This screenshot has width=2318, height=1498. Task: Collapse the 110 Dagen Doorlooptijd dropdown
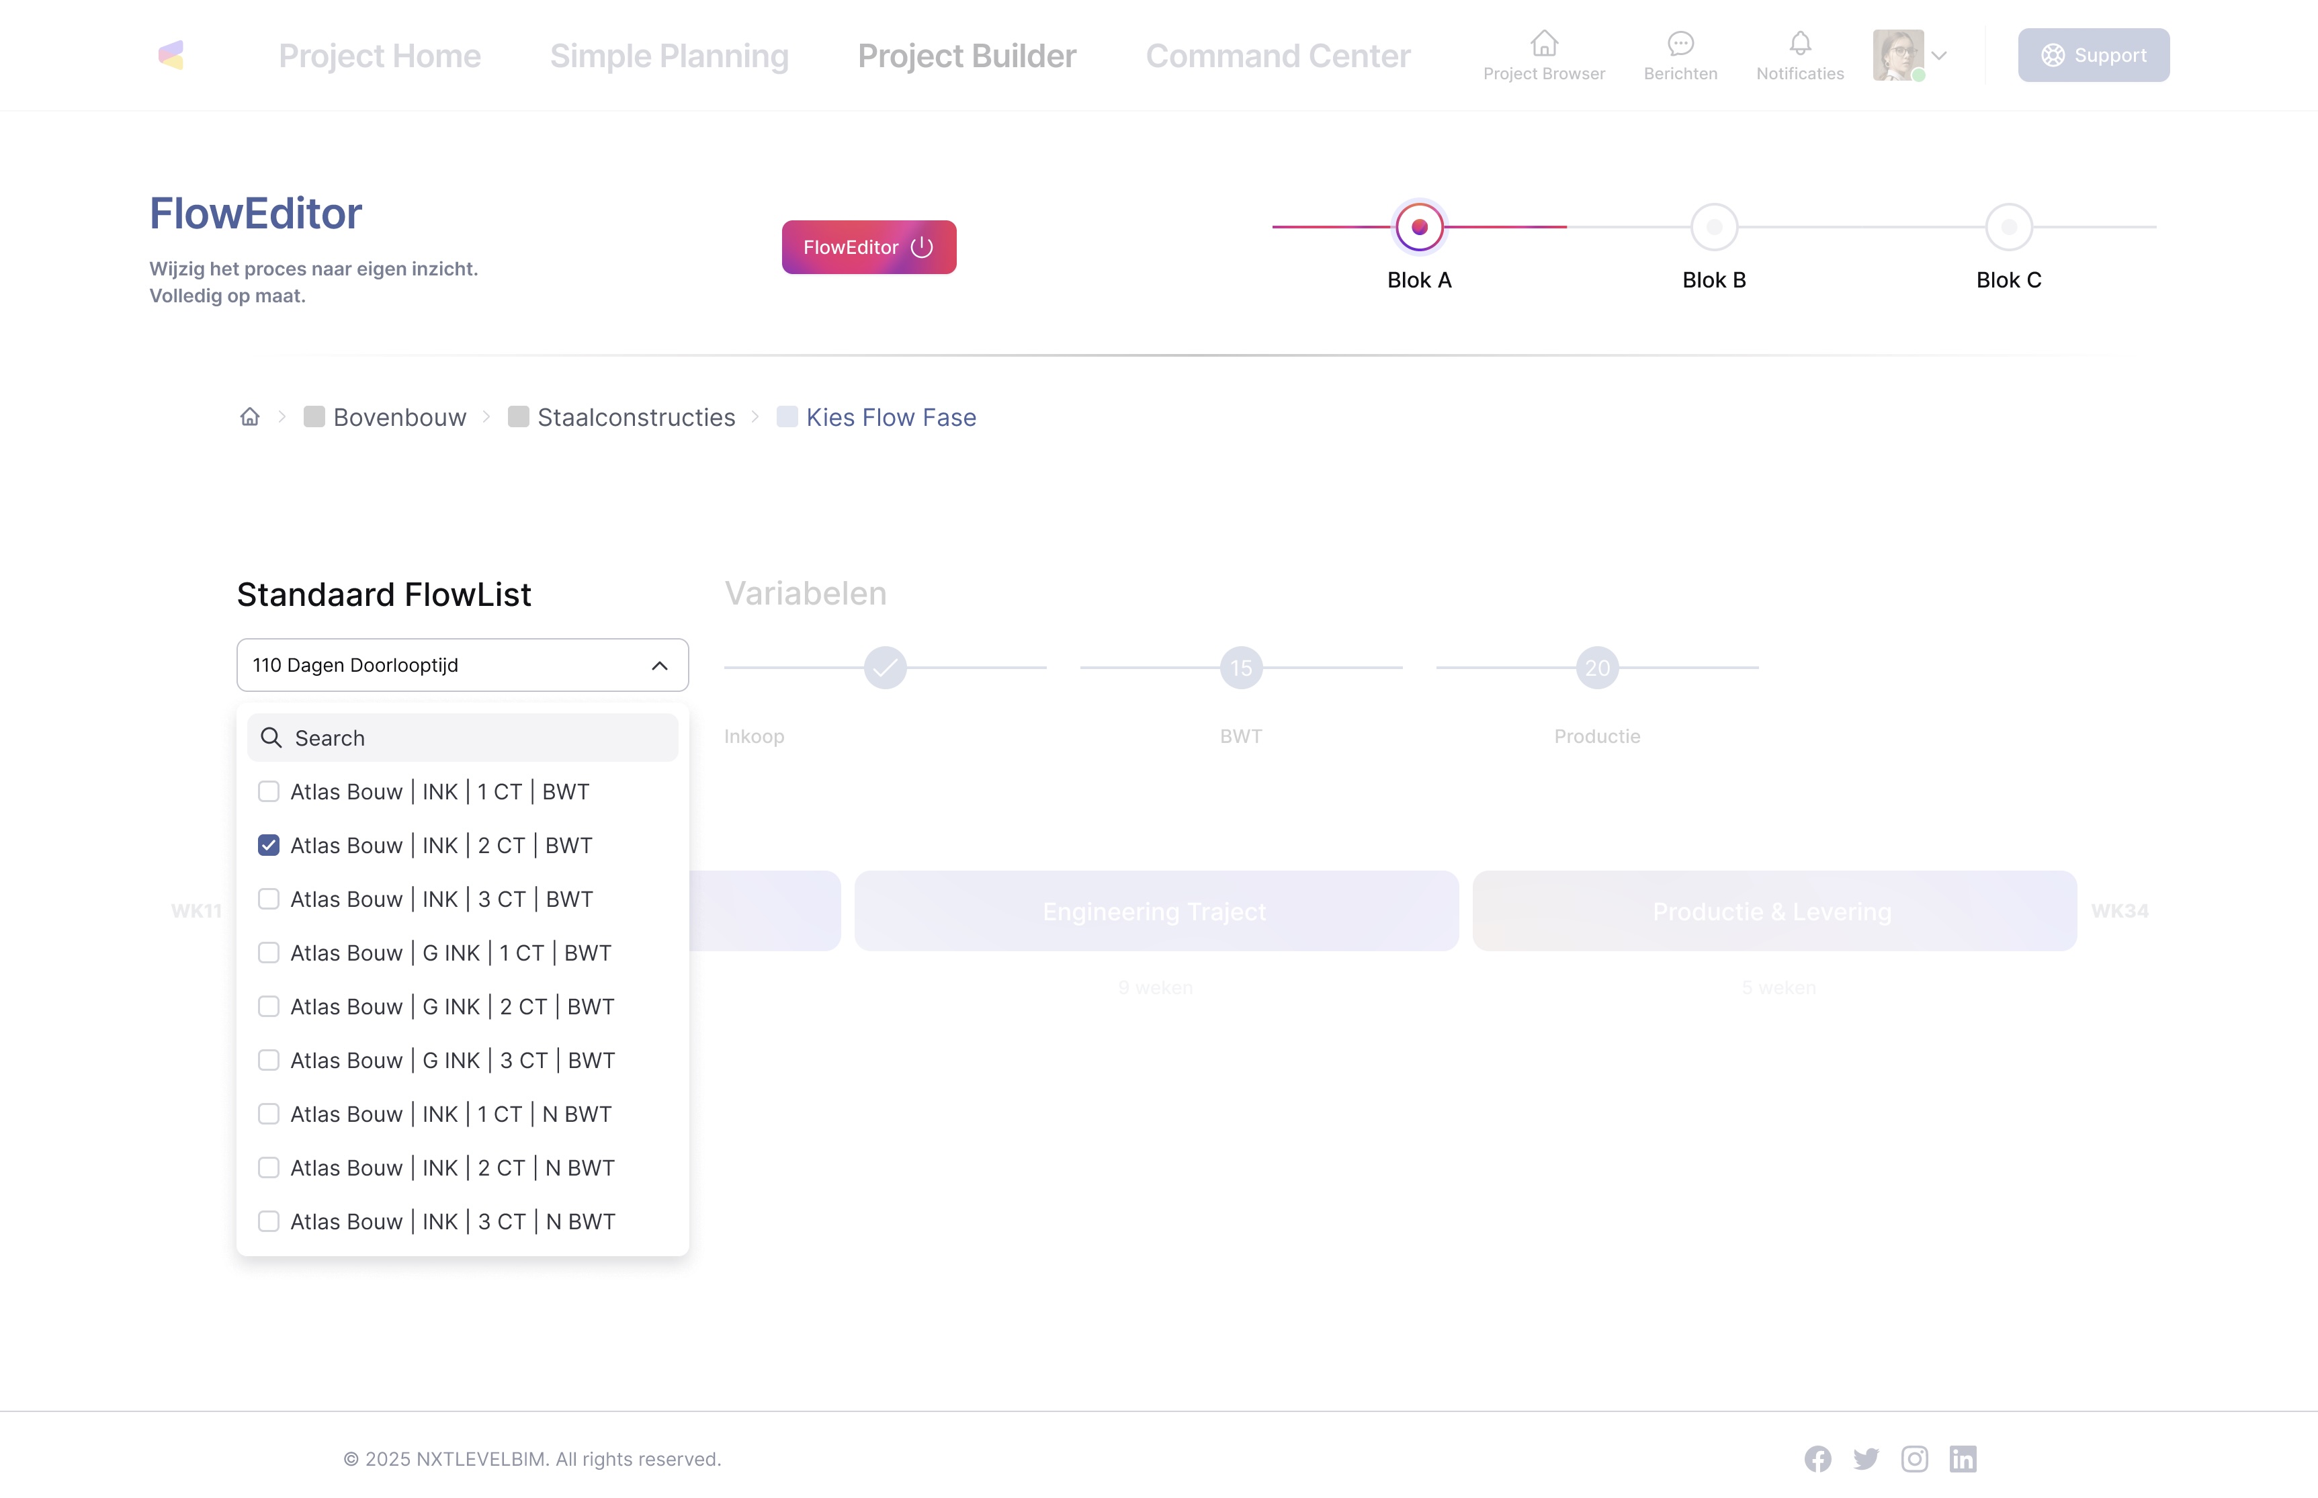coord(658,665)
